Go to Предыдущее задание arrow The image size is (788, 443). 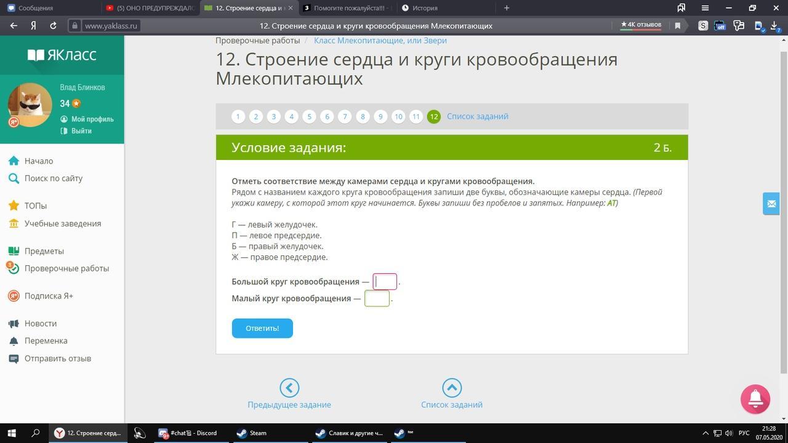point(289,388)
